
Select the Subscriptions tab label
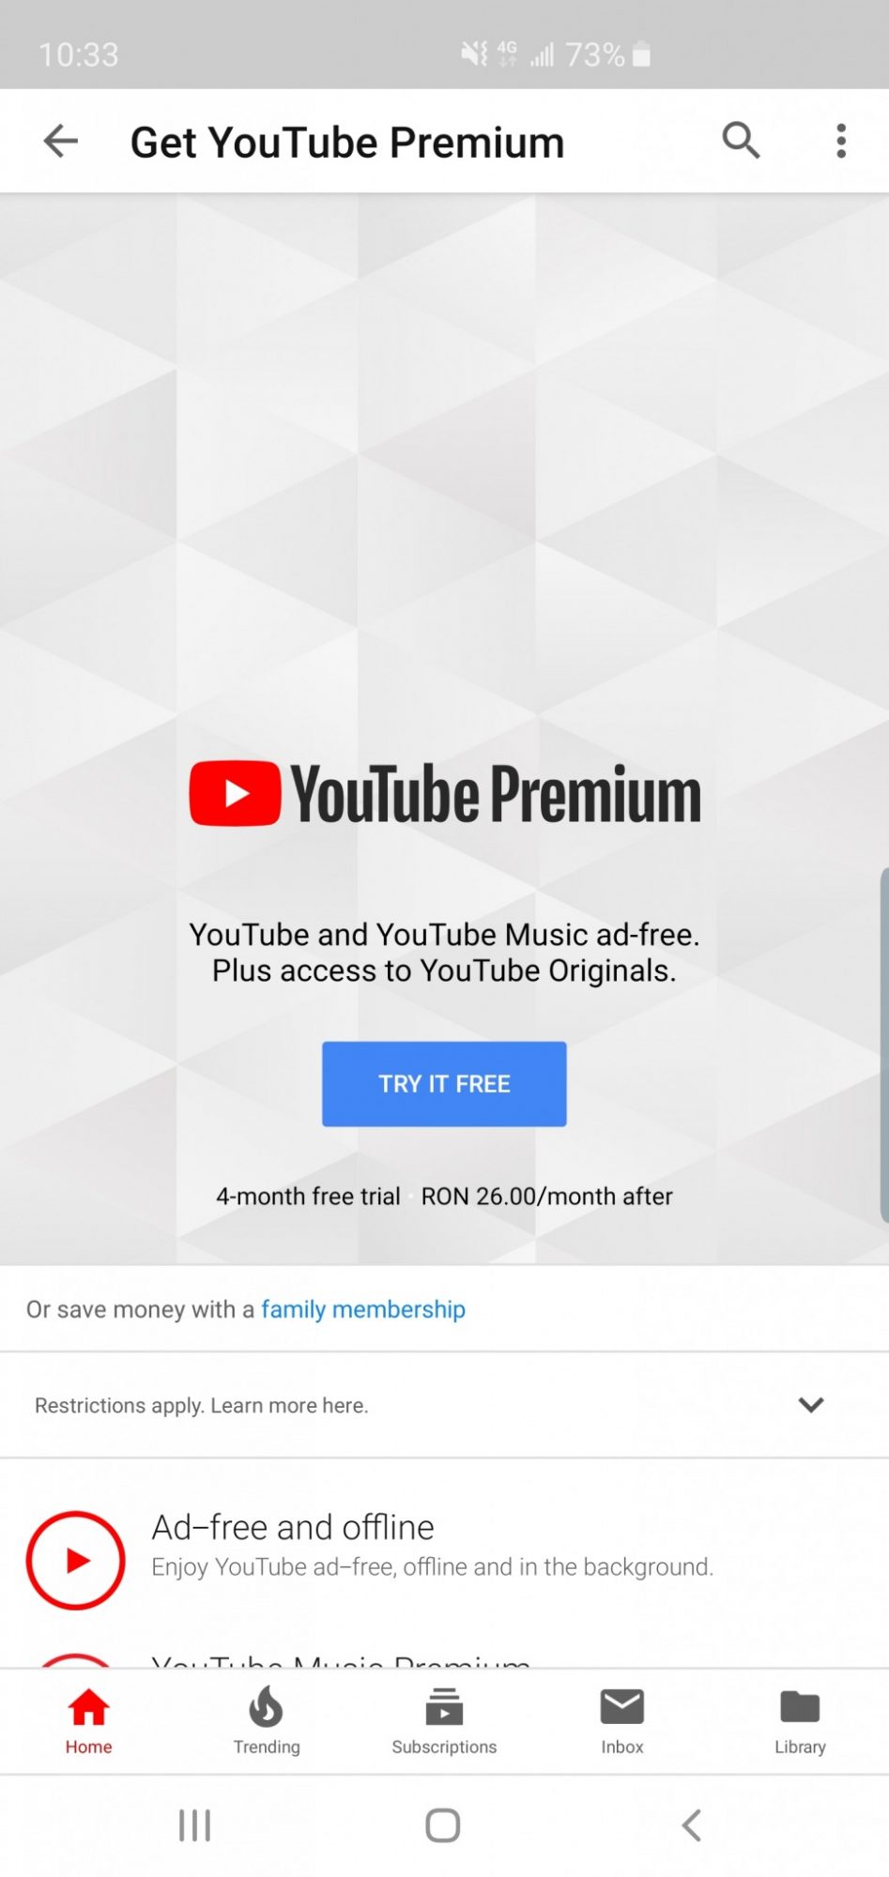[444, 1747]
